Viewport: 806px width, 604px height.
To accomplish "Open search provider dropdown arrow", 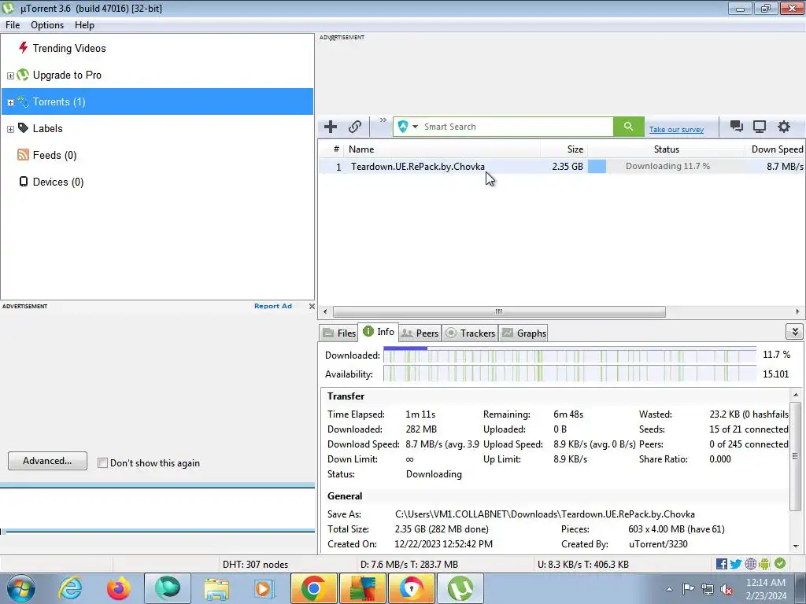I will (x=415, y=127).
